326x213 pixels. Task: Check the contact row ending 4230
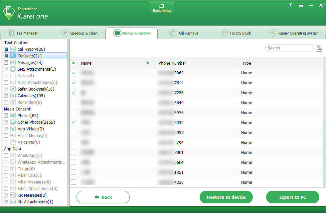pyautogui.click(x=74, y=182)
